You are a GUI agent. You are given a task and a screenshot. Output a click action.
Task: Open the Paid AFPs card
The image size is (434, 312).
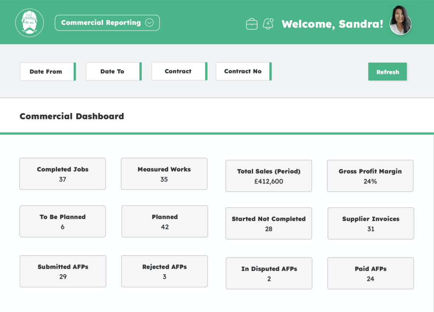click(x=370, y=273)
